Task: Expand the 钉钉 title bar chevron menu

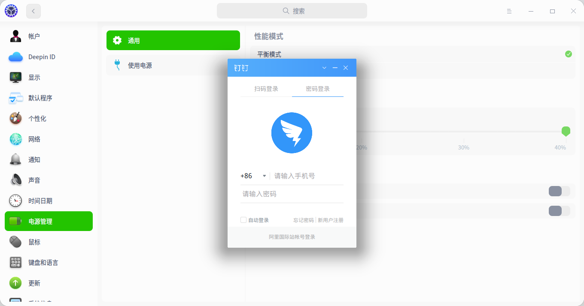Action: tap(324, 68)
